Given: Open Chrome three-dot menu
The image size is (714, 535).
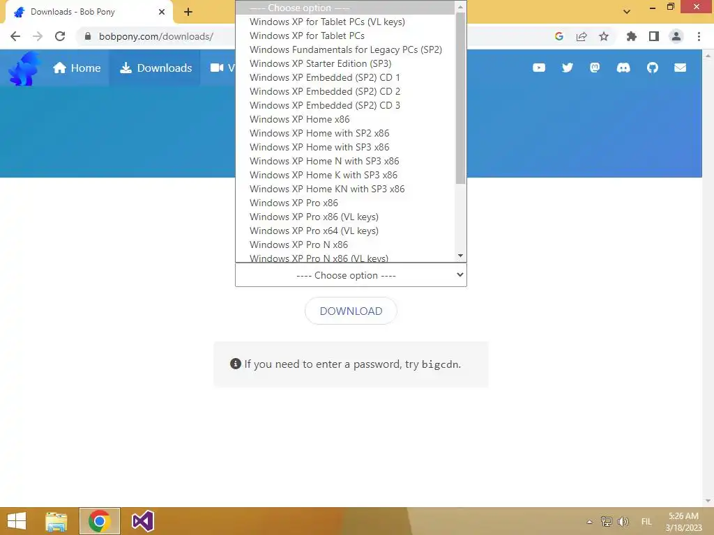Looking at the screenshot, I should coord(699,36).
